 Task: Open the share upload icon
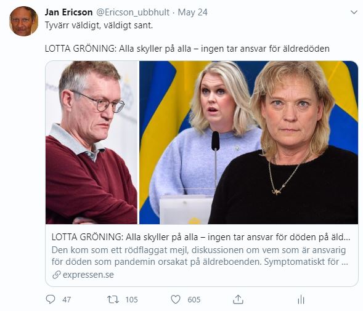coord(238,299)
